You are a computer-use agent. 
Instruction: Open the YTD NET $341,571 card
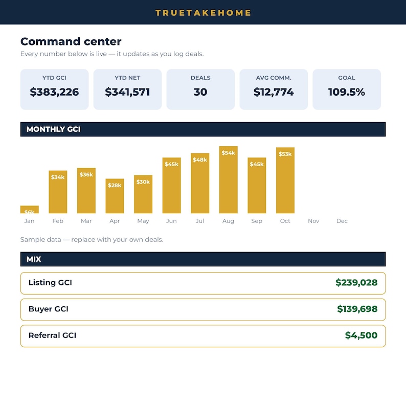127,89
